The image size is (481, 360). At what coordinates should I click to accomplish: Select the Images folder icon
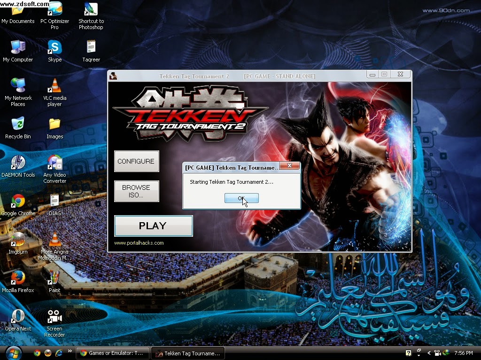click(x=54, y=128)
